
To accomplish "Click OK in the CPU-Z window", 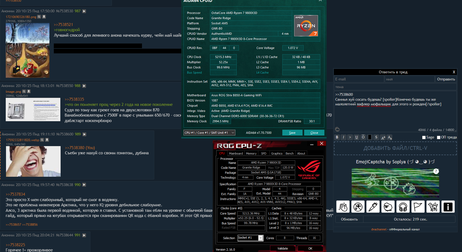I will (x=310, y=248).
